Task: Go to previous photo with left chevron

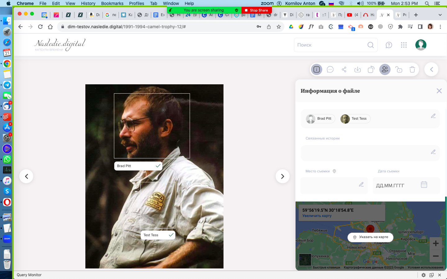Action: tap(26, 176)
